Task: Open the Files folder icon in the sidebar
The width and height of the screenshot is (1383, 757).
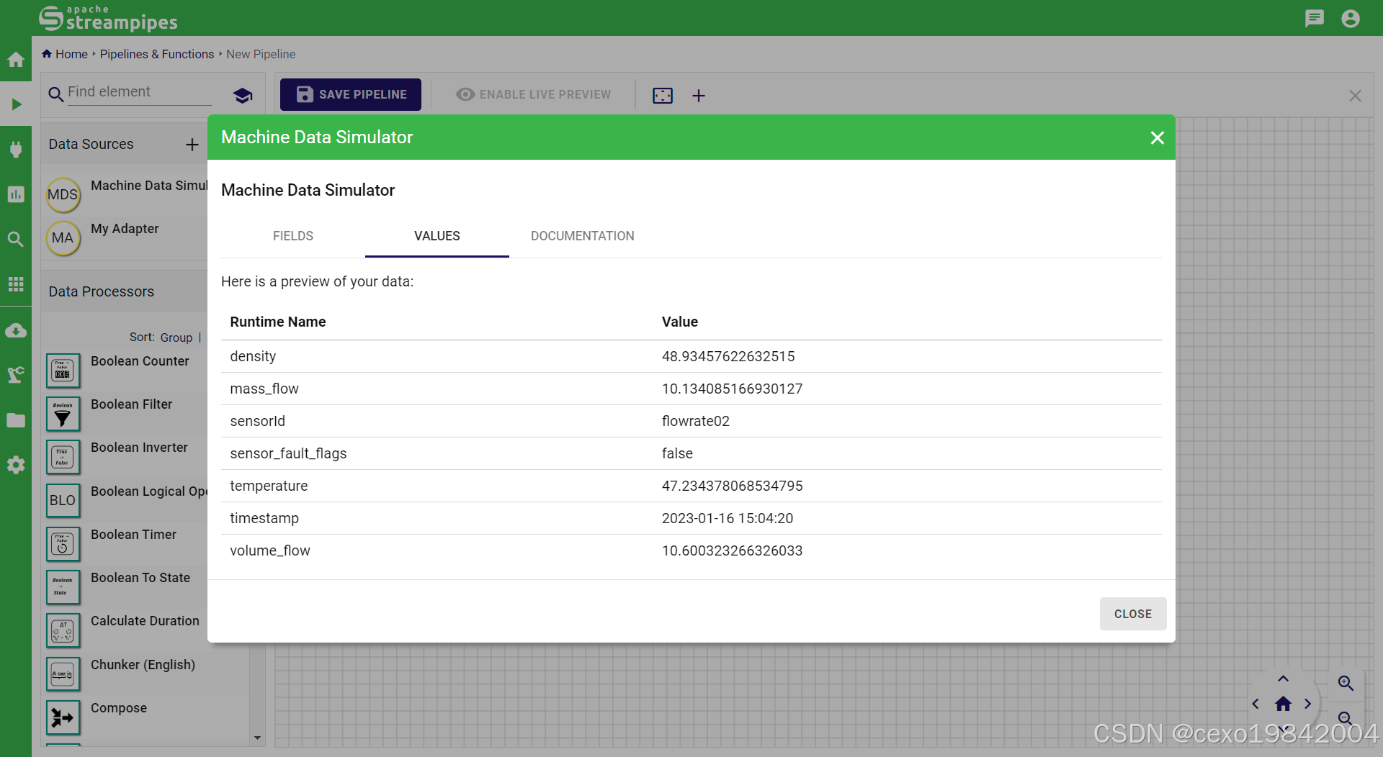Action: [x=16, y=420]
